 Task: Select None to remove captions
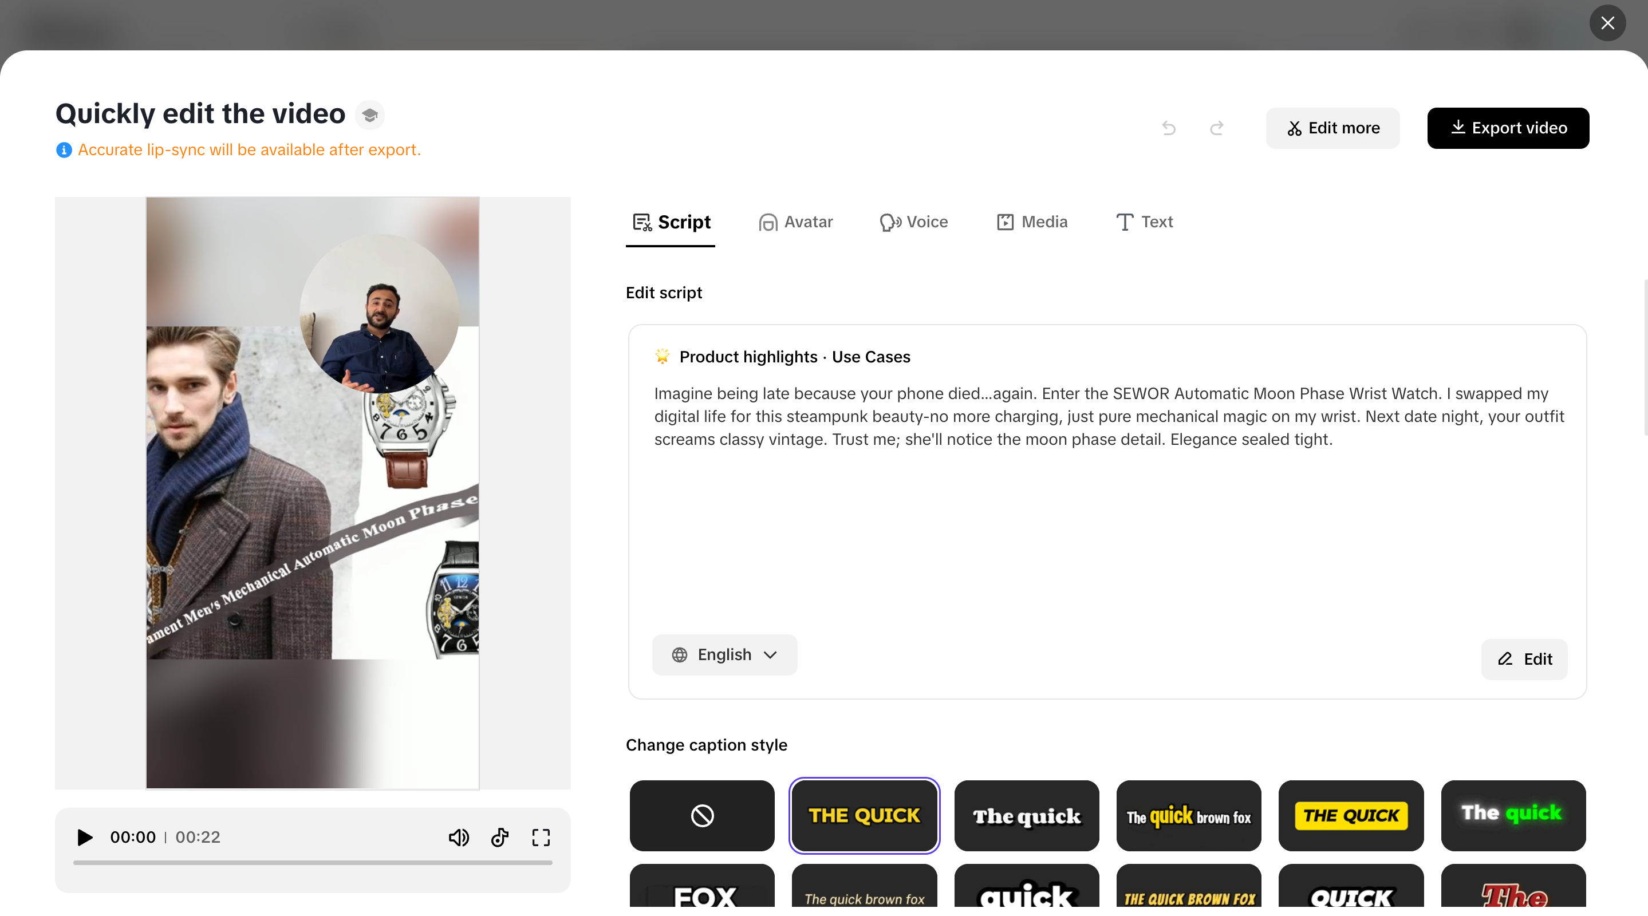(701, 816)
